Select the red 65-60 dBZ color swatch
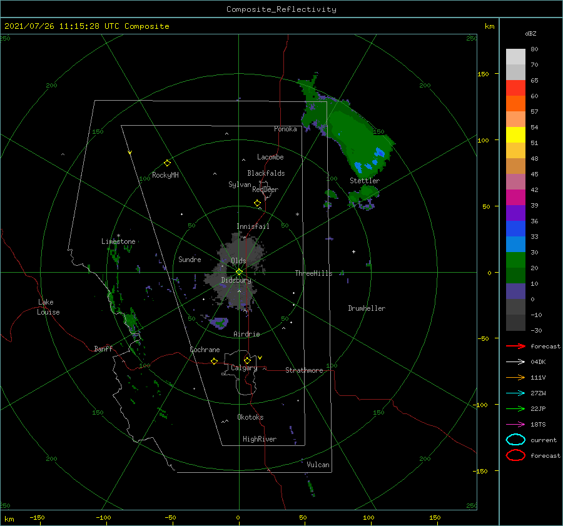 click(515, 88)
